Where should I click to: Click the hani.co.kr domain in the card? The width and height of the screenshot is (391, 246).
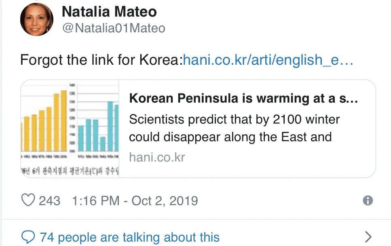[x=157, y=157]
